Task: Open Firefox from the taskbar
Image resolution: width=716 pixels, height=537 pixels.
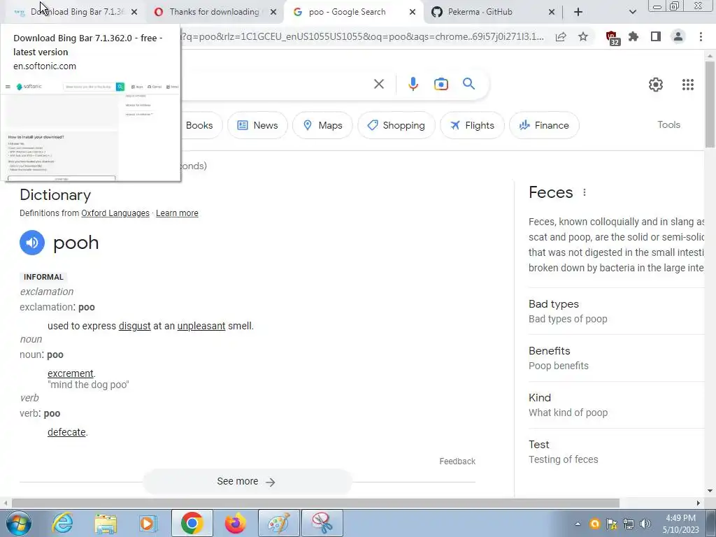Action: [235, 523]
